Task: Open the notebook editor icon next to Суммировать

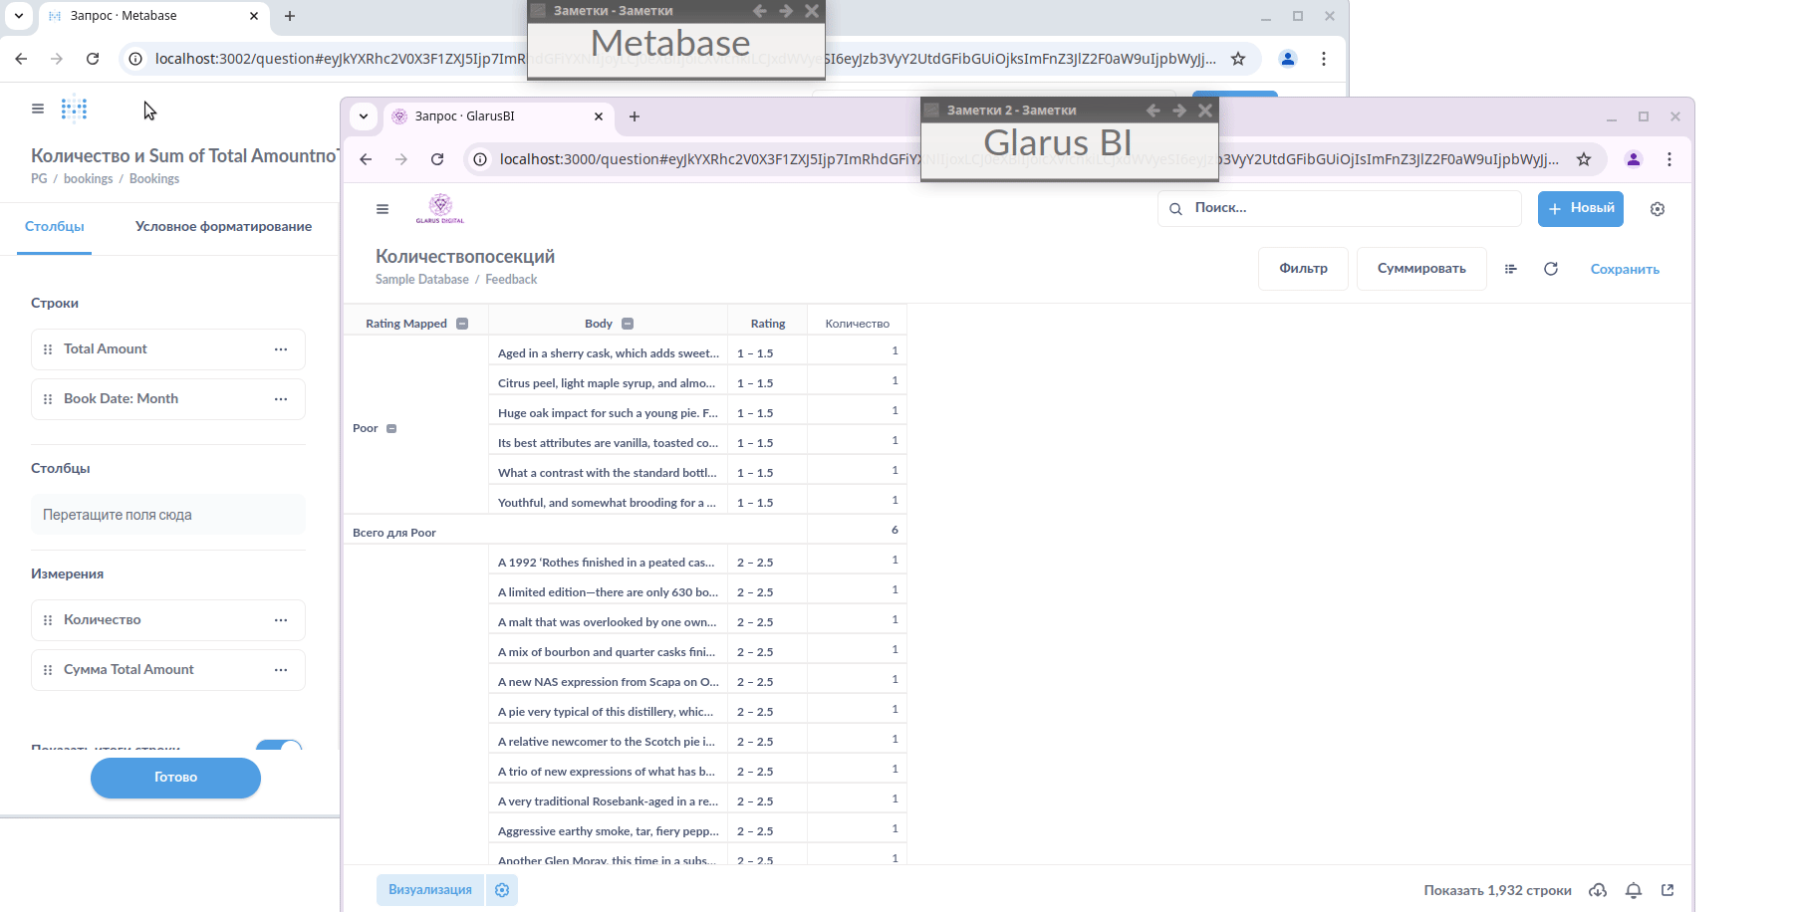Action: pos(1510,269)
